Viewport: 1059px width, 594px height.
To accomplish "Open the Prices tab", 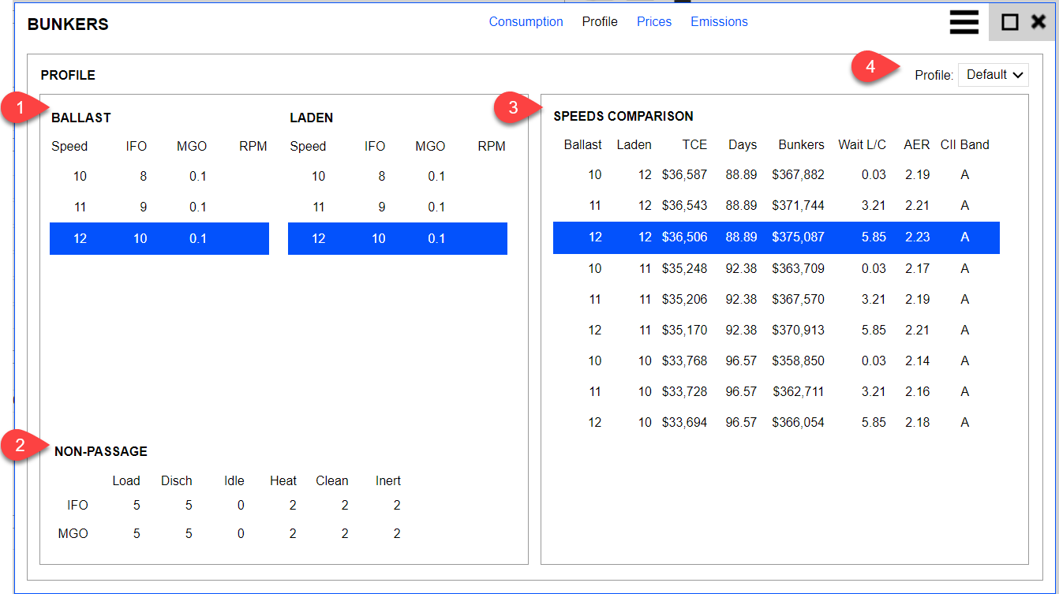I will point(653,22).
